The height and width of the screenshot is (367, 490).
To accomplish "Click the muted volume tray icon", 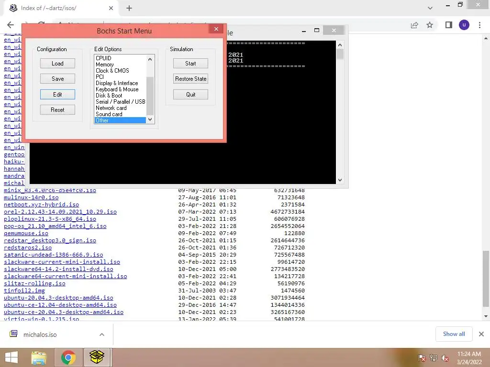I will [x=445, y=358].
